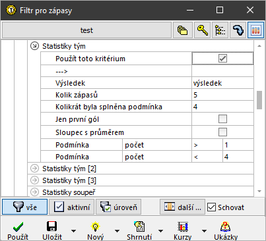The height and width of the screenshot is (241, 266).
Task: Open dropdown arrow next to Kurzy
Action: point(205,231)
